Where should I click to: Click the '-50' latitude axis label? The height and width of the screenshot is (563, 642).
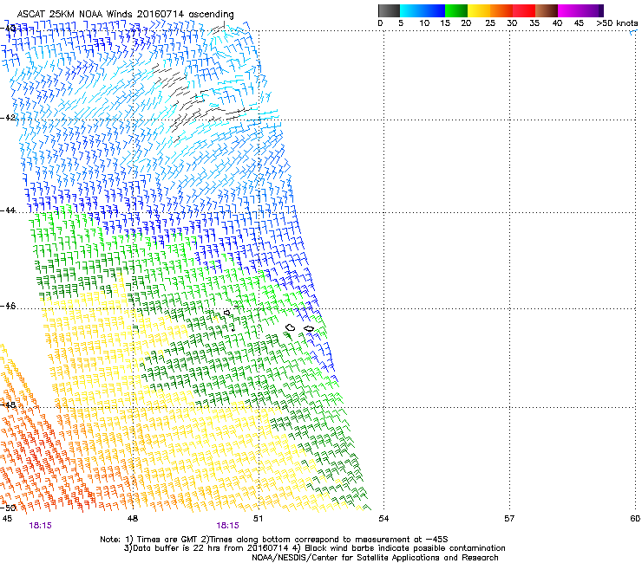8,508
